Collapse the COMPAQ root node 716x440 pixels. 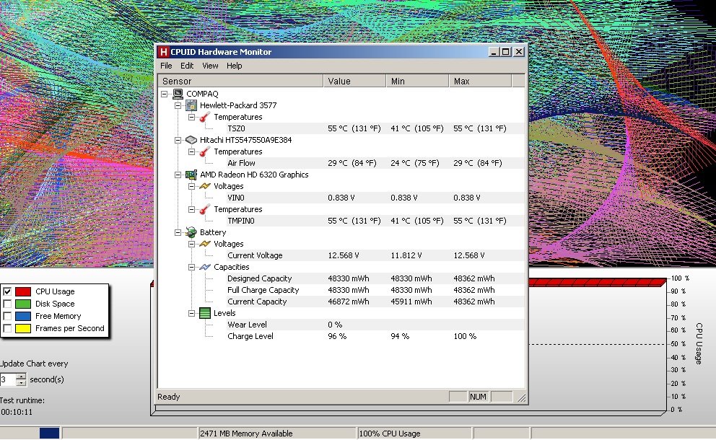[x=165, y=94]
